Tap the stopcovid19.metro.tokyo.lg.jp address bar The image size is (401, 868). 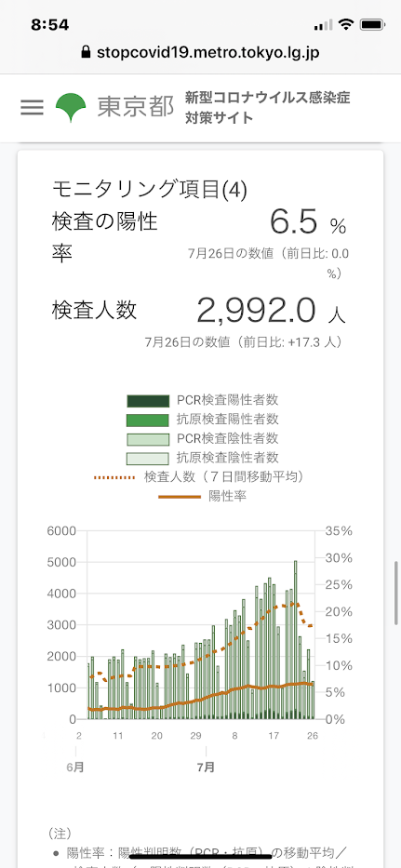click(201, 53)
